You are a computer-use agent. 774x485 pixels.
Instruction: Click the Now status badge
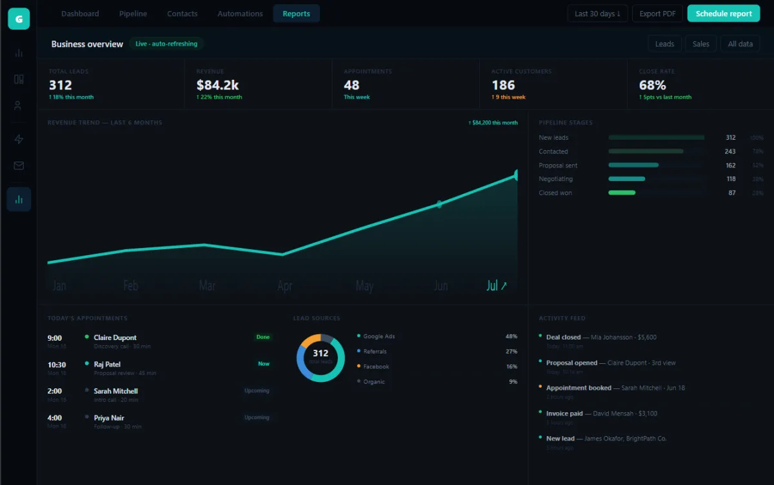[264, 364]
